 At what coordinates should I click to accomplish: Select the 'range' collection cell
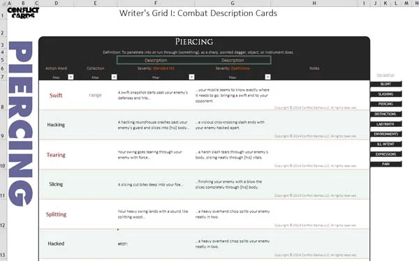[95, 95]
